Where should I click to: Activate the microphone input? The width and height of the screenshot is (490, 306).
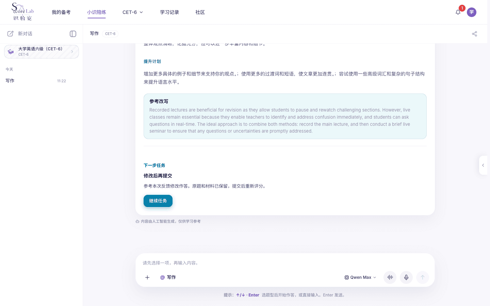pos(406,277)
